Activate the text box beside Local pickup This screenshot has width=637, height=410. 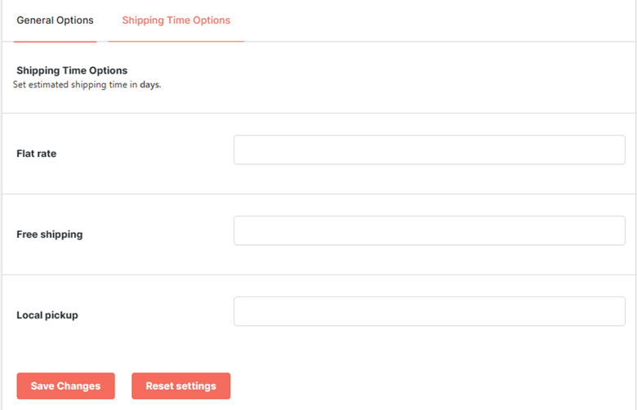point(430,311)
